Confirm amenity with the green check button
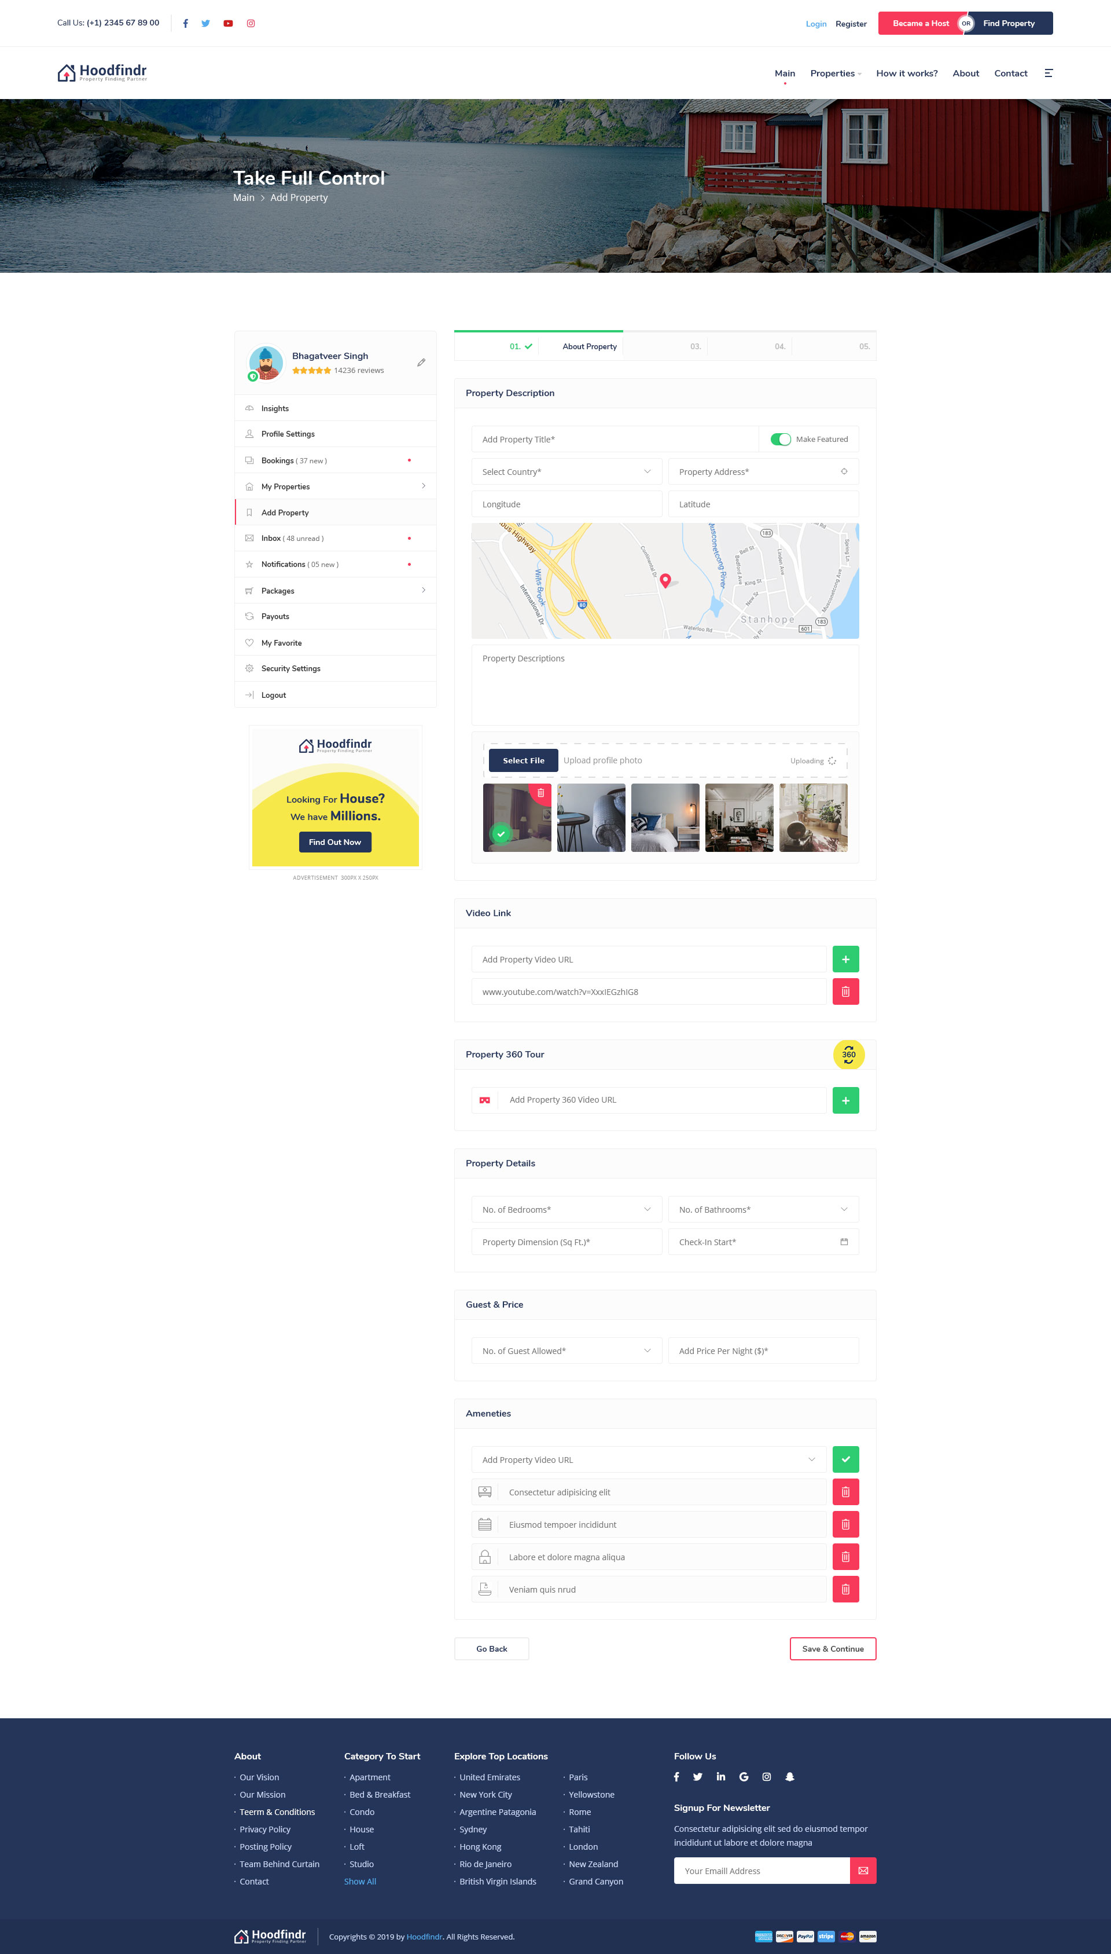This screenshot has width=1111, height=1954. point(845,1459)
